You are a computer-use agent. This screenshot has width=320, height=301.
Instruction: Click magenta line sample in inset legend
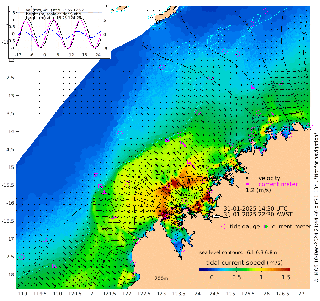coord(21,18)
